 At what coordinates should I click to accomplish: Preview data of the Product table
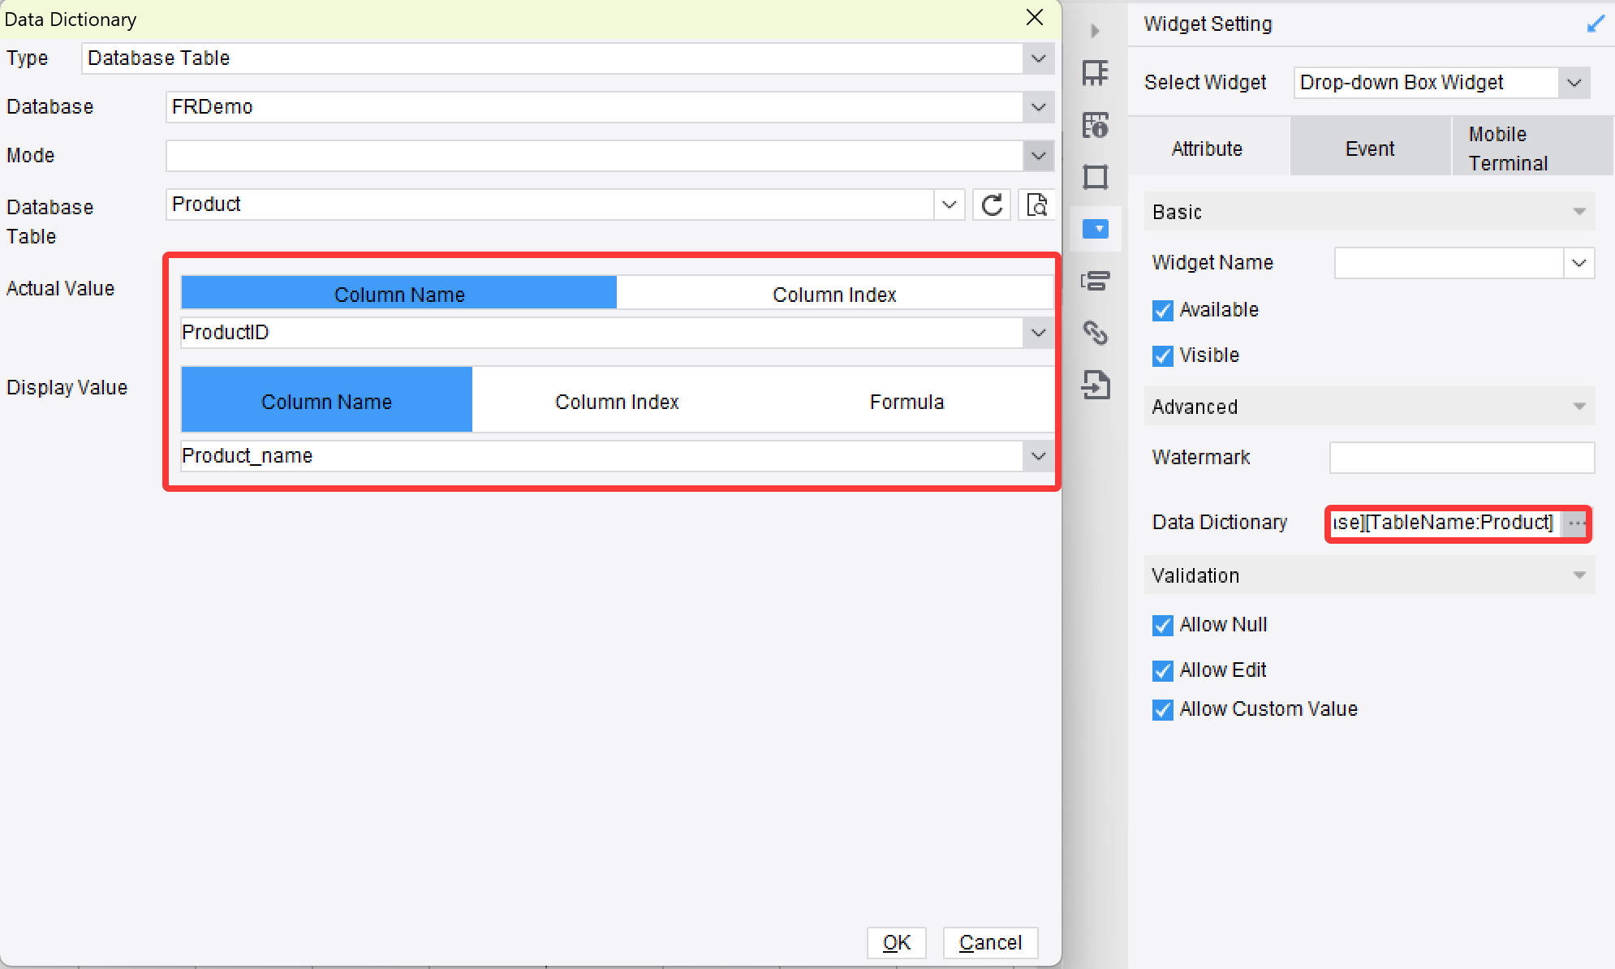point(1036,205)
